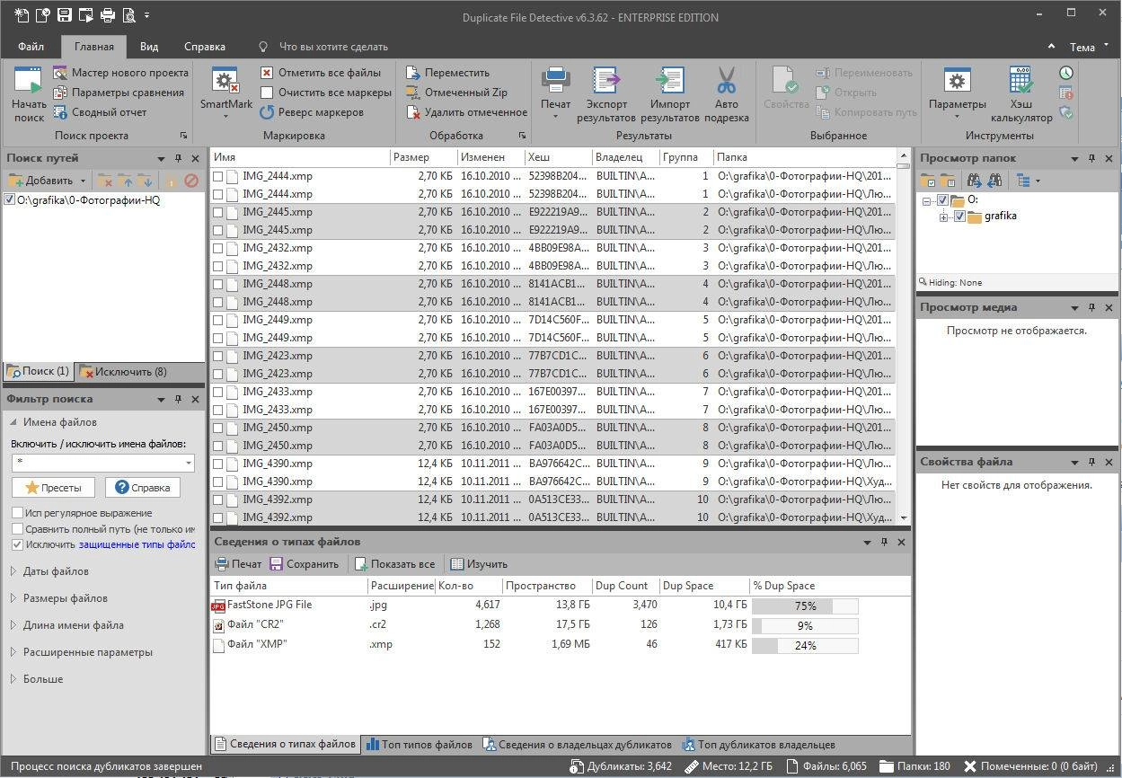Open the Справка ribbon tab

tap(205, 47)
